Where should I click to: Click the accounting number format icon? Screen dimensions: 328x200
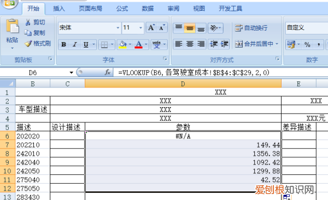(x=291, y=44)
